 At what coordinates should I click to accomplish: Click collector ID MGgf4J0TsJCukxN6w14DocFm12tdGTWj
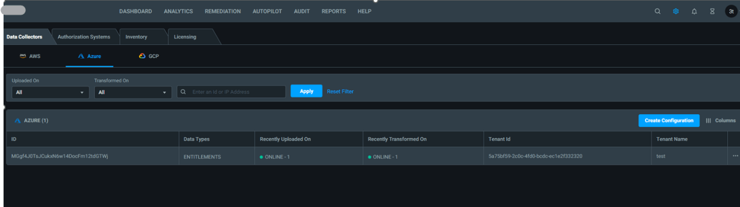tap(60, 156)
